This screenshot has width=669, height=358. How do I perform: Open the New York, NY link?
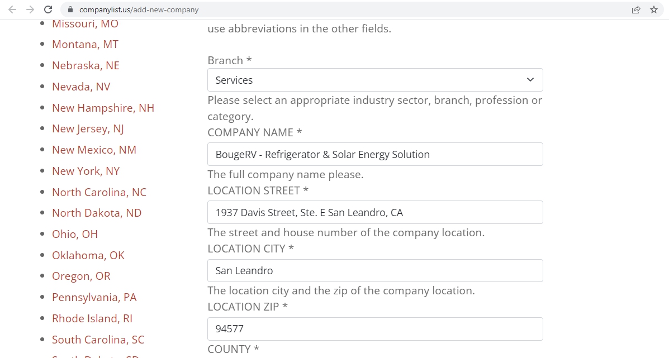[x=86, y=171]
